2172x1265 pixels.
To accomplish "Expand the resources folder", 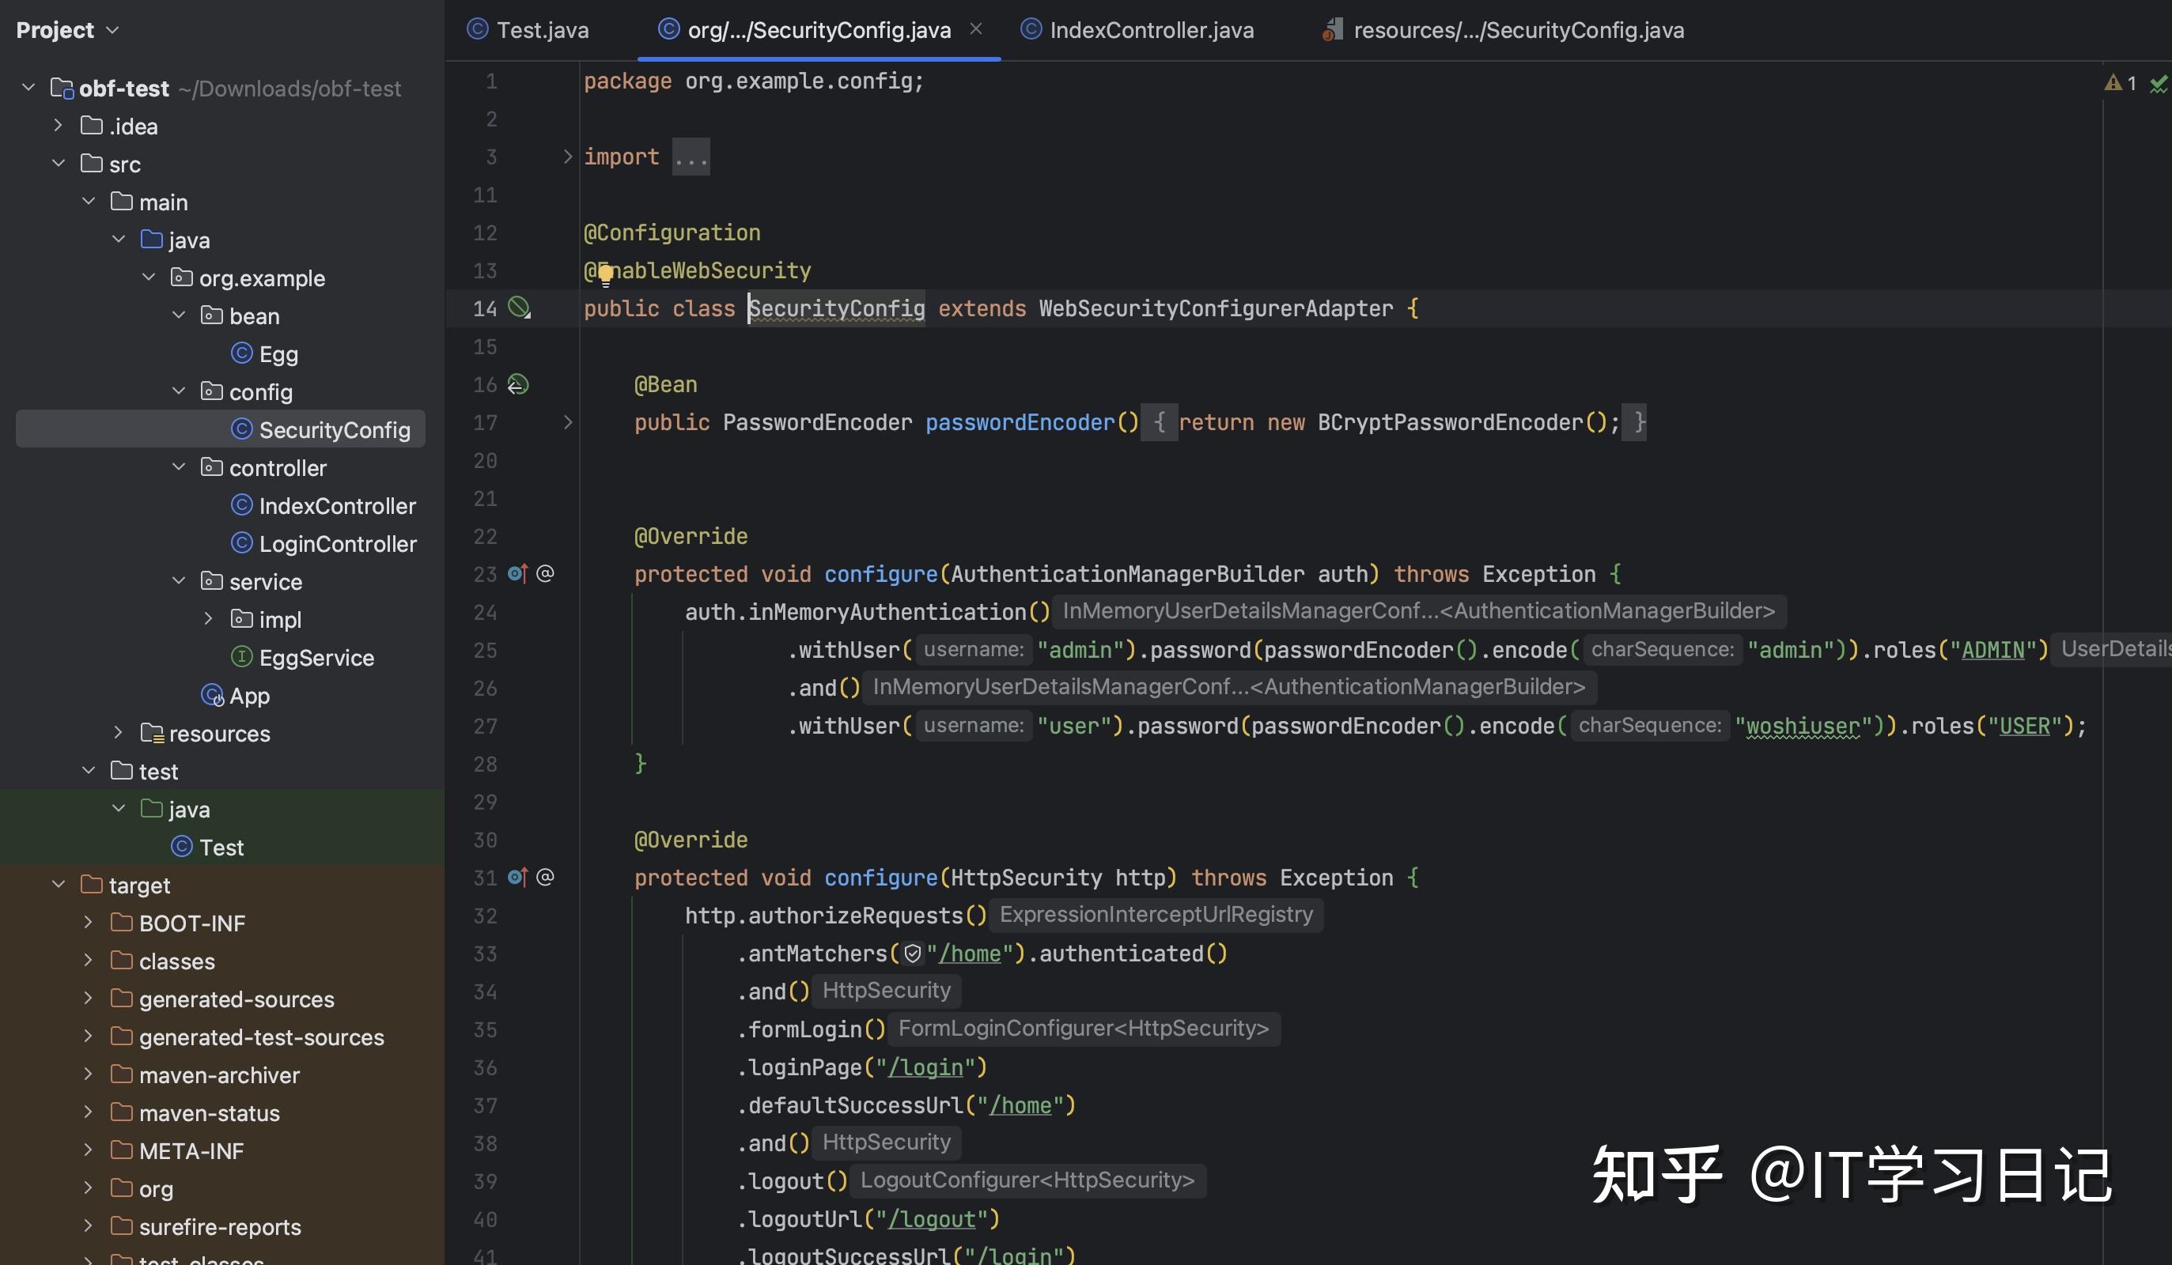I will point(119,732).
